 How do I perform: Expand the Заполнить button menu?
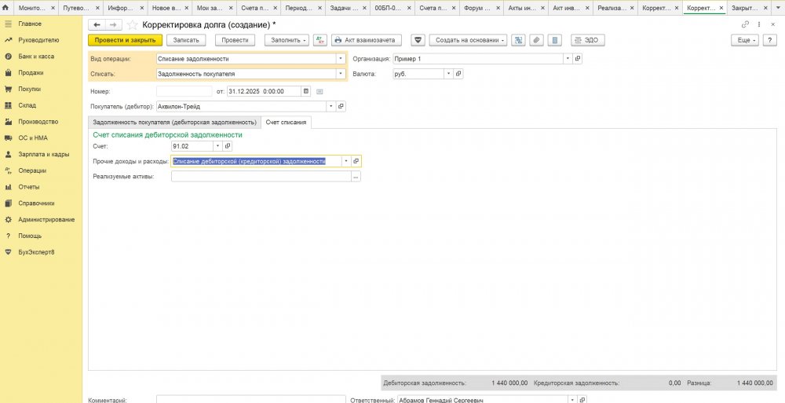287,39
